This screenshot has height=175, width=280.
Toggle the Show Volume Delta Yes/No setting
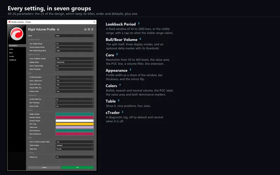75,66
